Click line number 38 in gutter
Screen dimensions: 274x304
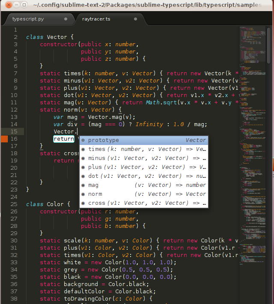point(14,299)
